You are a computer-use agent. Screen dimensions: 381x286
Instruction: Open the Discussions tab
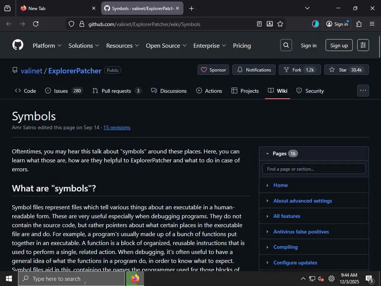[x=169, y=91]
